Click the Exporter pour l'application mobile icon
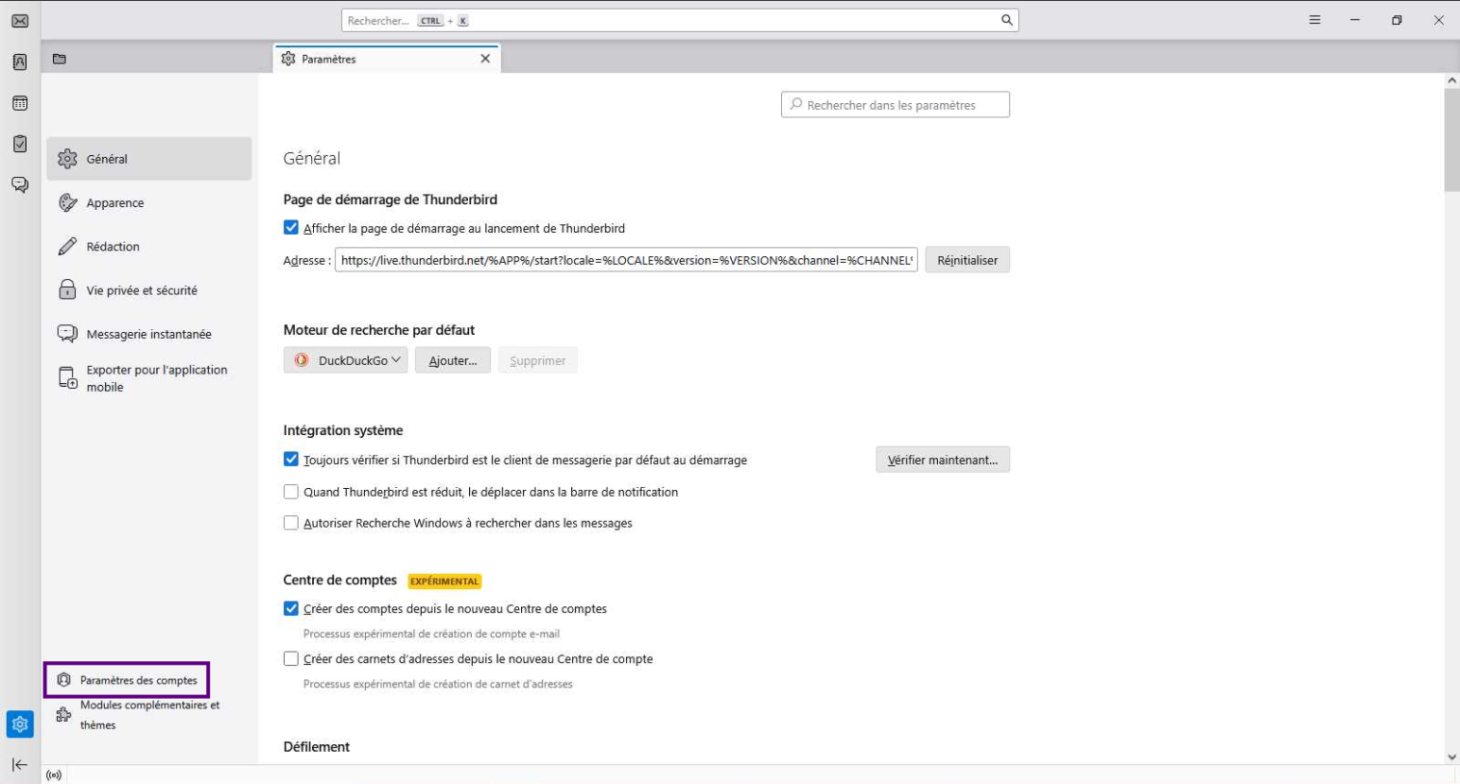1460x784 pixels. coord(67,378)
